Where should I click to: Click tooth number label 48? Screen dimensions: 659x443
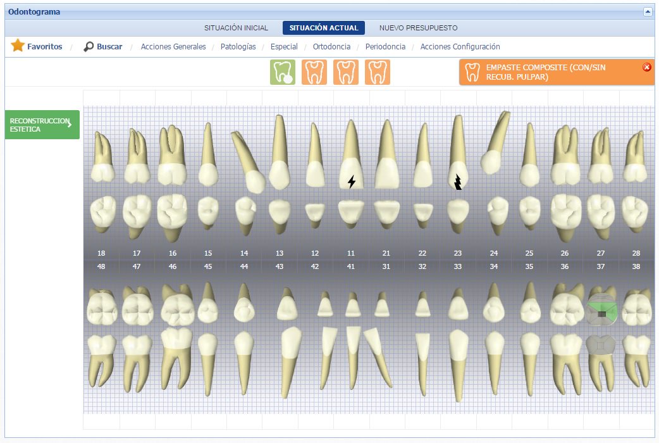click(x=101, y=266)
